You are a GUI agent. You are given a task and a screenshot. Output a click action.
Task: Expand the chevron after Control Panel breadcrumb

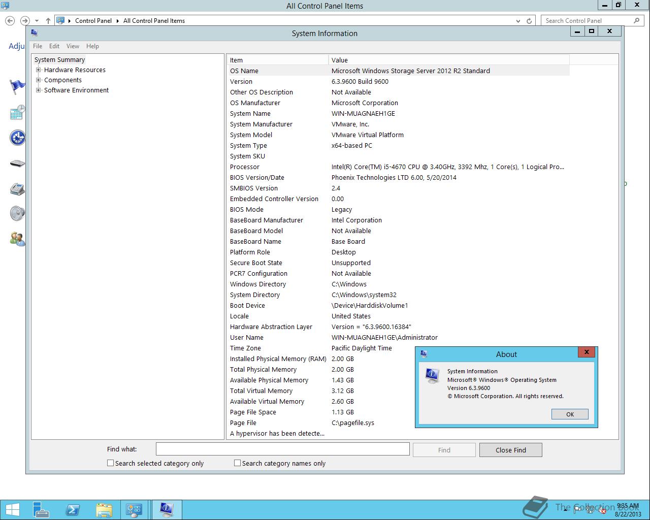point(117,21)
